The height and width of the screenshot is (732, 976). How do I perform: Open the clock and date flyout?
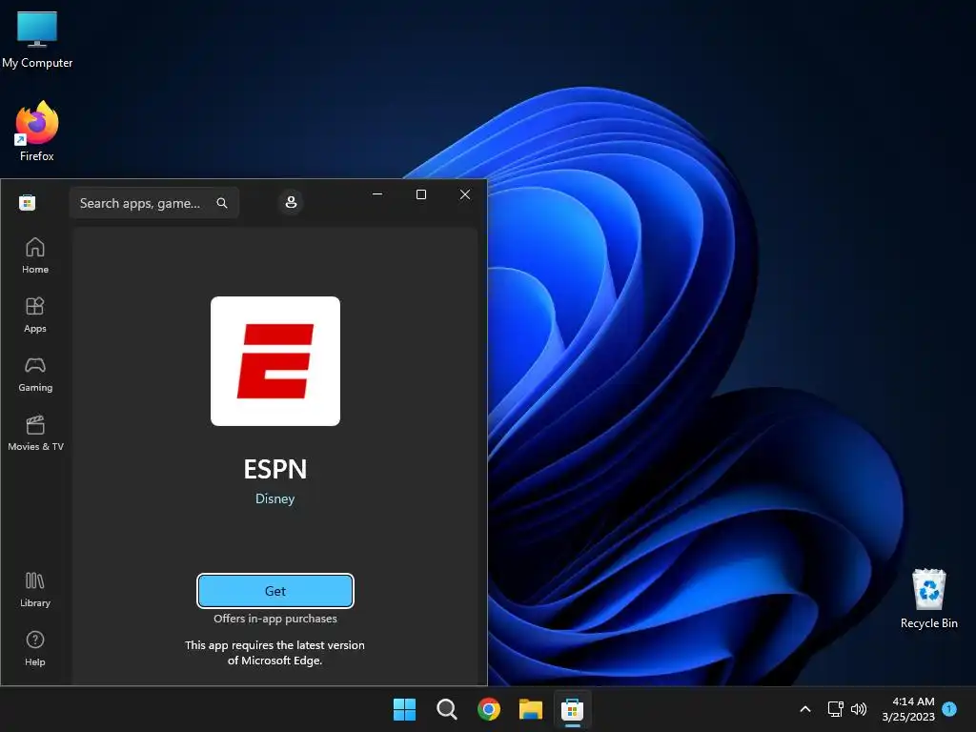click(908, 709)
